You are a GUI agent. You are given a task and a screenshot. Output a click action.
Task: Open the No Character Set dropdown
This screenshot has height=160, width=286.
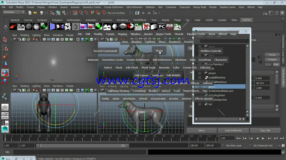(263, 145)
